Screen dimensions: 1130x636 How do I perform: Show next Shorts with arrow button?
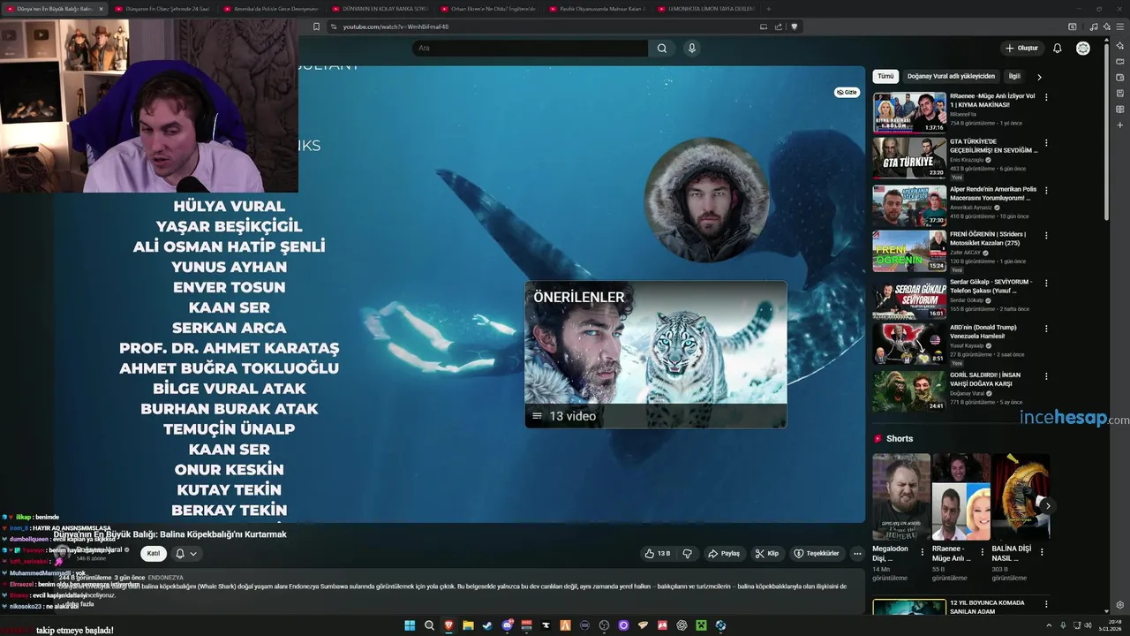coord(1046,505)
